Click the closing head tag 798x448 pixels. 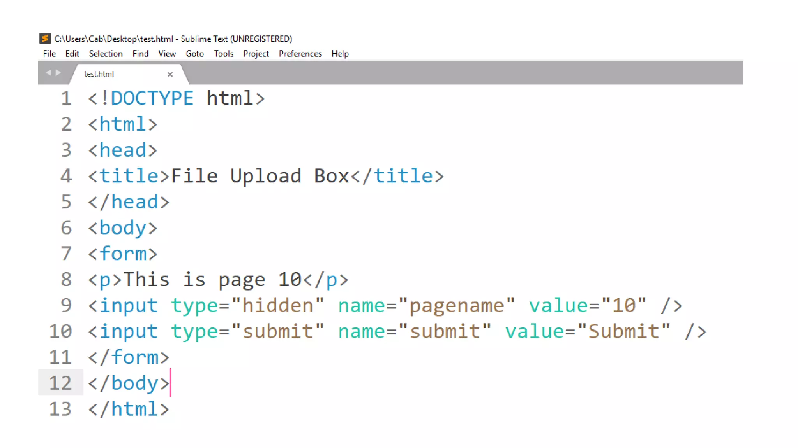pyautogui.click(x=129, y=202)
